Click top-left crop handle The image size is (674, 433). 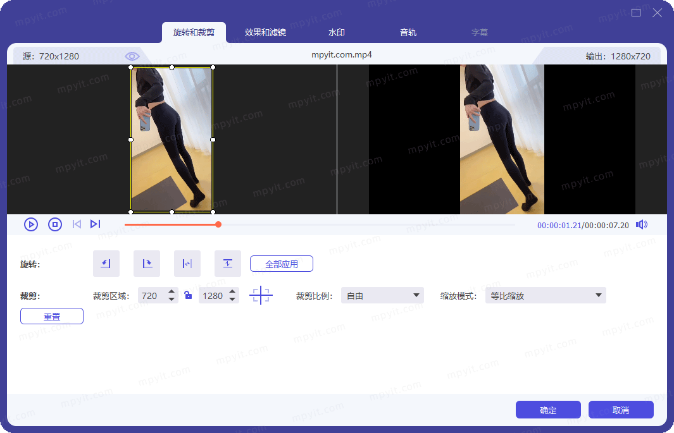tap(130, 68)
